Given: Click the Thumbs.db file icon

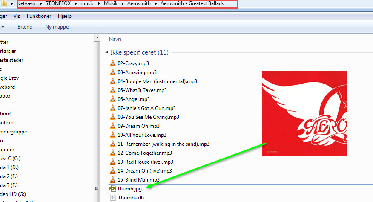Looking at the screenshot, I should point(113,197).
